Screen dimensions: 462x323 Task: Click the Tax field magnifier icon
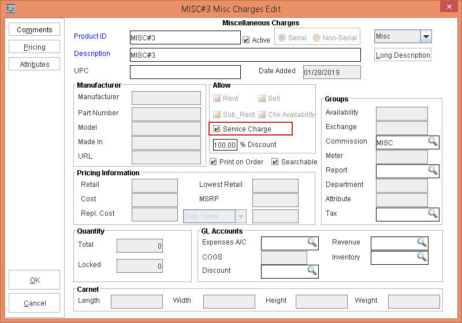[x=433, y=213]
